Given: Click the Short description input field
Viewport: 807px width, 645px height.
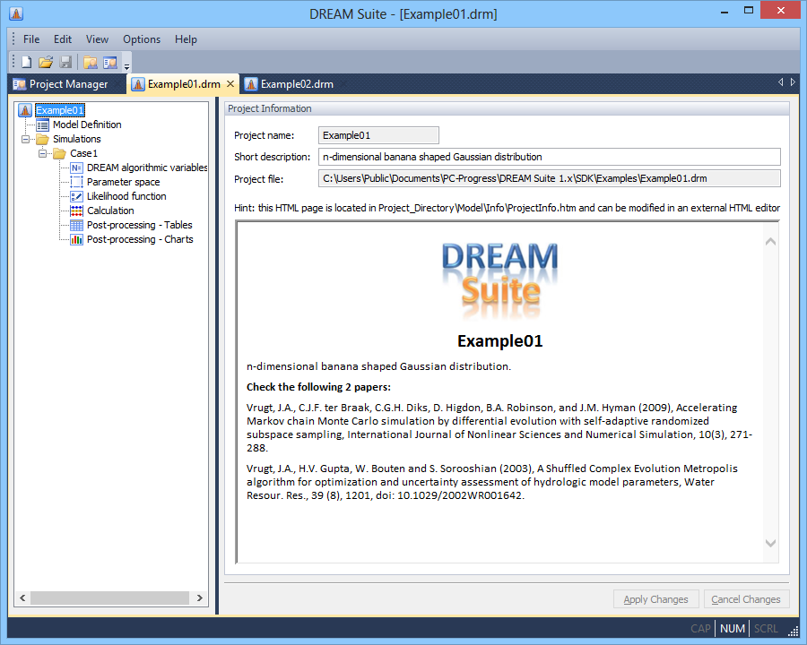Looking at the screenshot, I should [x=549, y=157].
